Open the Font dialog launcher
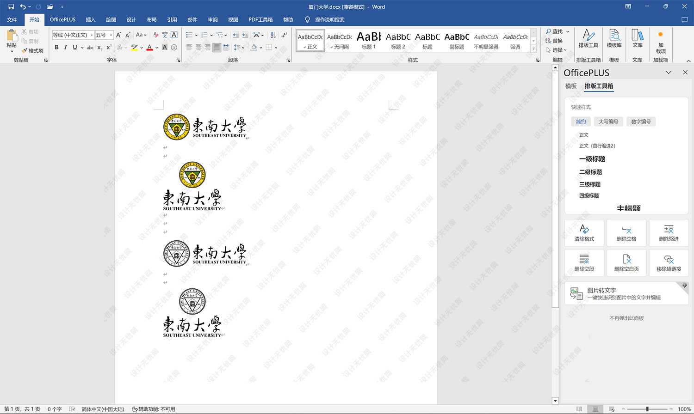Image resolution: width=694 pixels, height=414 pixels. coord(178,60)
